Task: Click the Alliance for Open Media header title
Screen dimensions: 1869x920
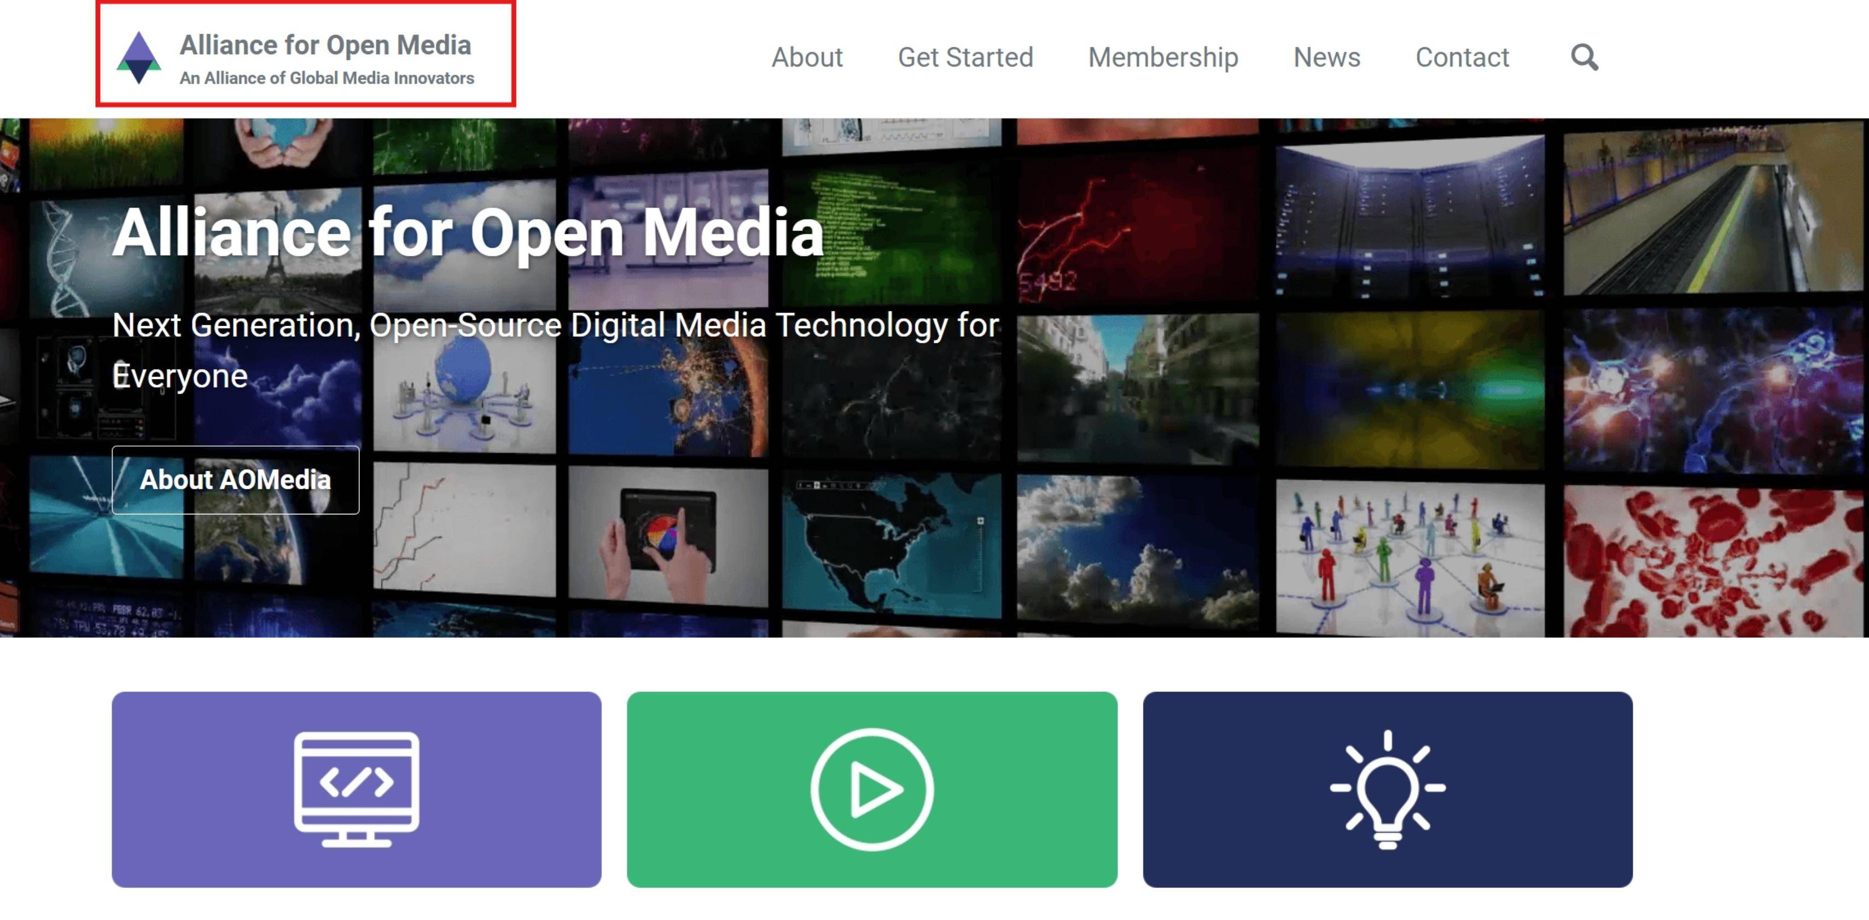Action: pyautogui.click(x=325, y=45)
